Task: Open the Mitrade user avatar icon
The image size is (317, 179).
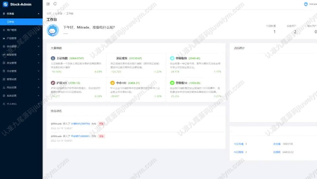Action: coord(306,4)
